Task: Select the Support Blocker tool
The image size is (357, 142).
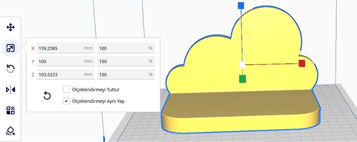Action: point(10,131)
